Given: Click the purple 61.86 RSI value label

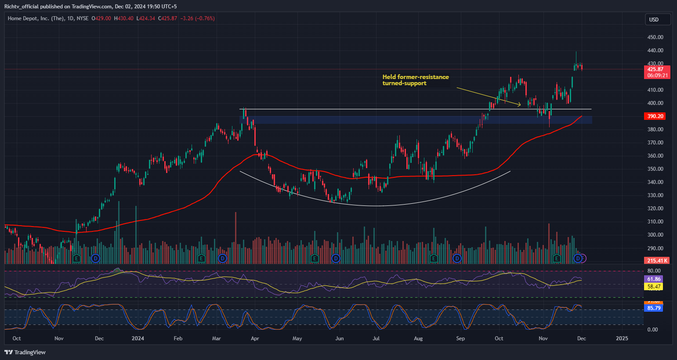Looking at the screenshot, I should [x=654, y=279].
